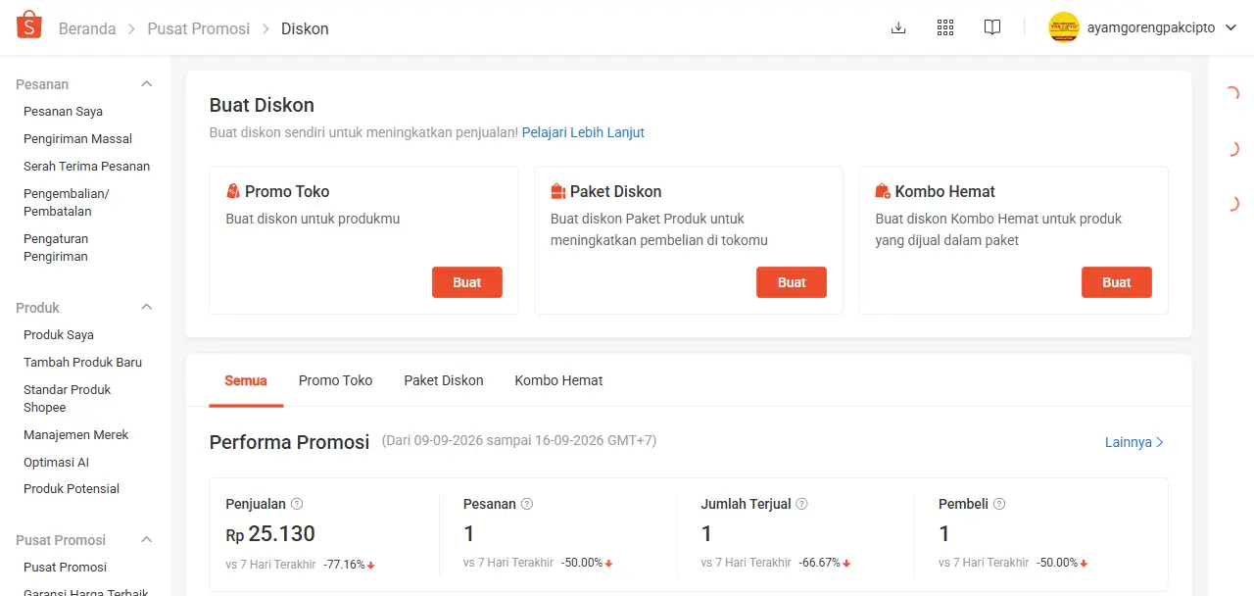Screen dimensions: 1254x596
Task: Open Produk Saya in sidebar
Action: 59,335
